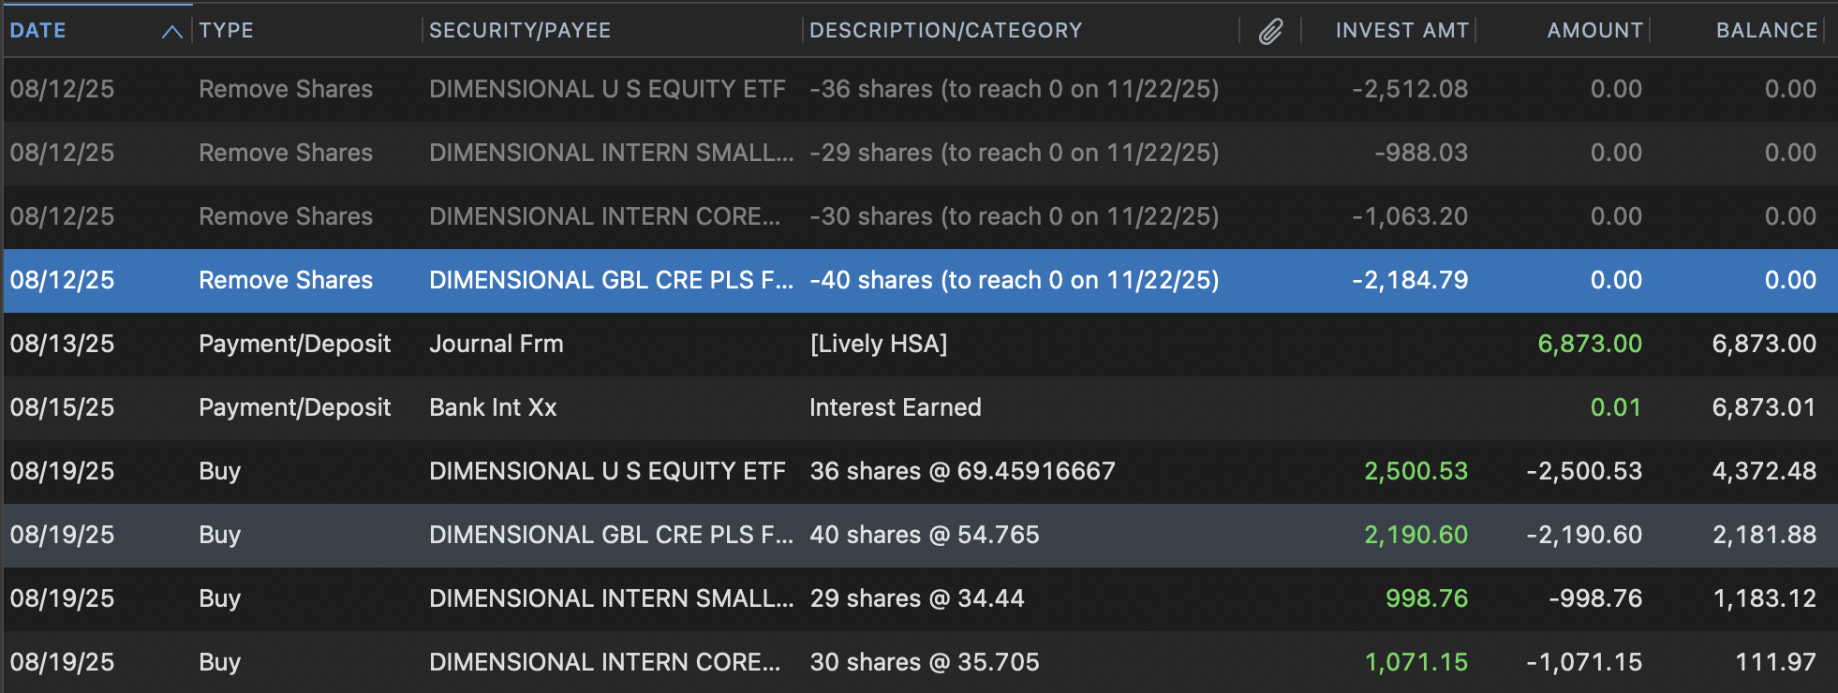Click the SECURITY/PAYEE column header
1838x693 pixels.
pyautogui.click(x=520, y=31)
